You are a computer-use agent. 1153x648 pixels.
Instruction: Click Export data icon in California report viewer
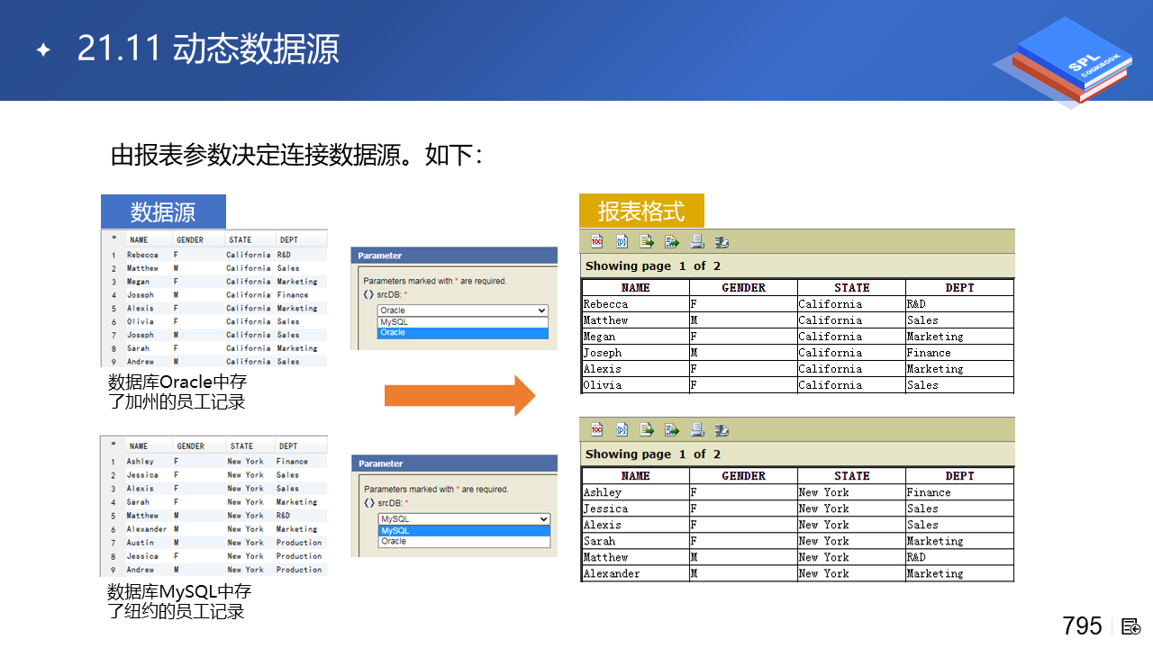[647, 241]
